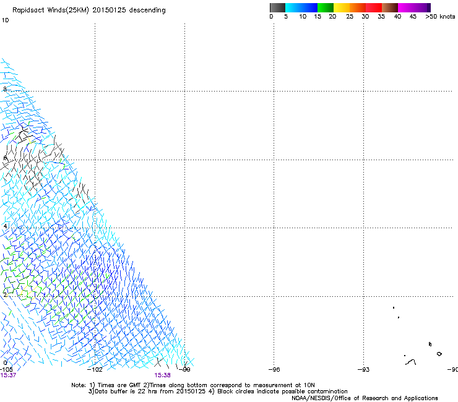Click the curved coastline outline near -93
This screenshot has width=458, height=402.
[x=411, y=362]
